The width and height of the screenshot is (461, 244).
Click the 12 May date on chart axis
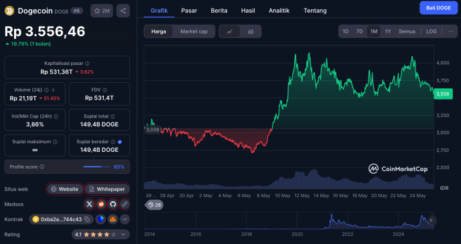pos(302,196)
